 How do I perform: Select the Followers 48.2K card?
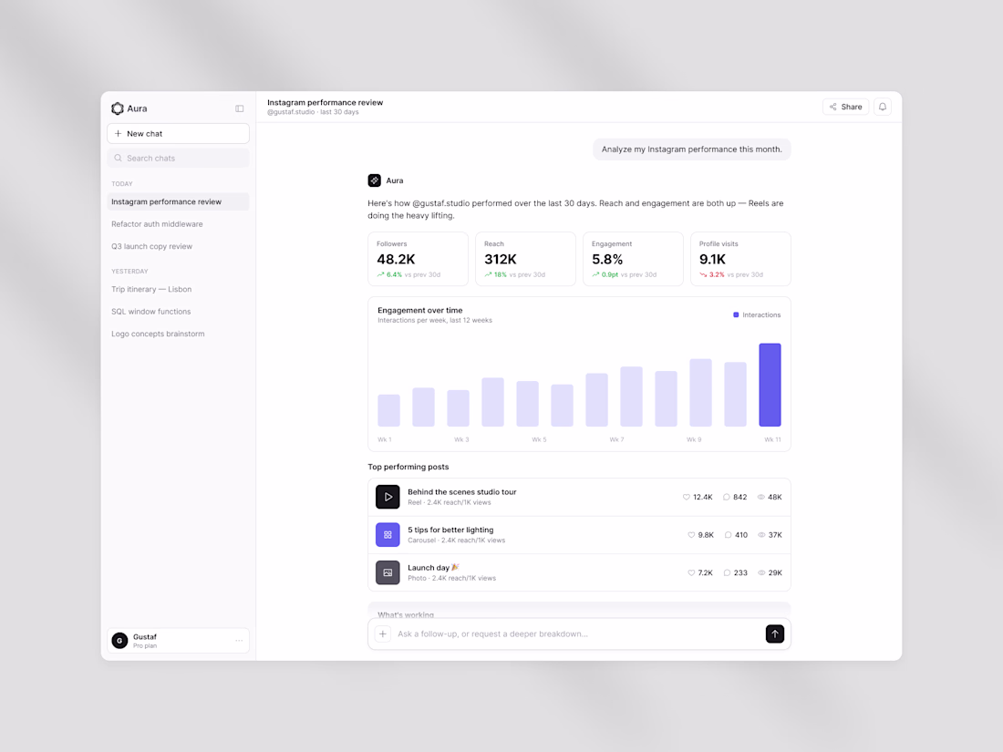418,259
